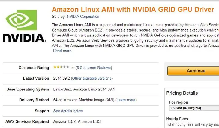The image size is (219, 128).
Task: Expand the description with Read more
Action: click(62, 51)
